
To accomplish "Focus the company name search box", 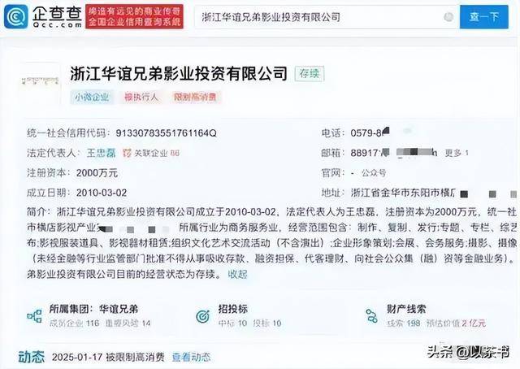I will click(320, 17).
